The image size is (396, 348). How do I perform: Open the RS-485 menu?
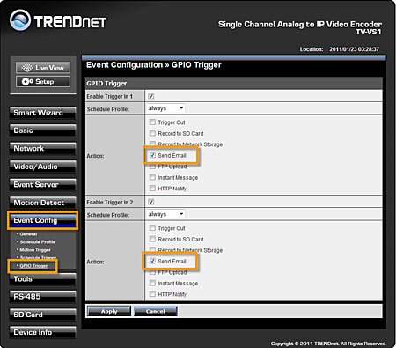(x=42, y=297)
